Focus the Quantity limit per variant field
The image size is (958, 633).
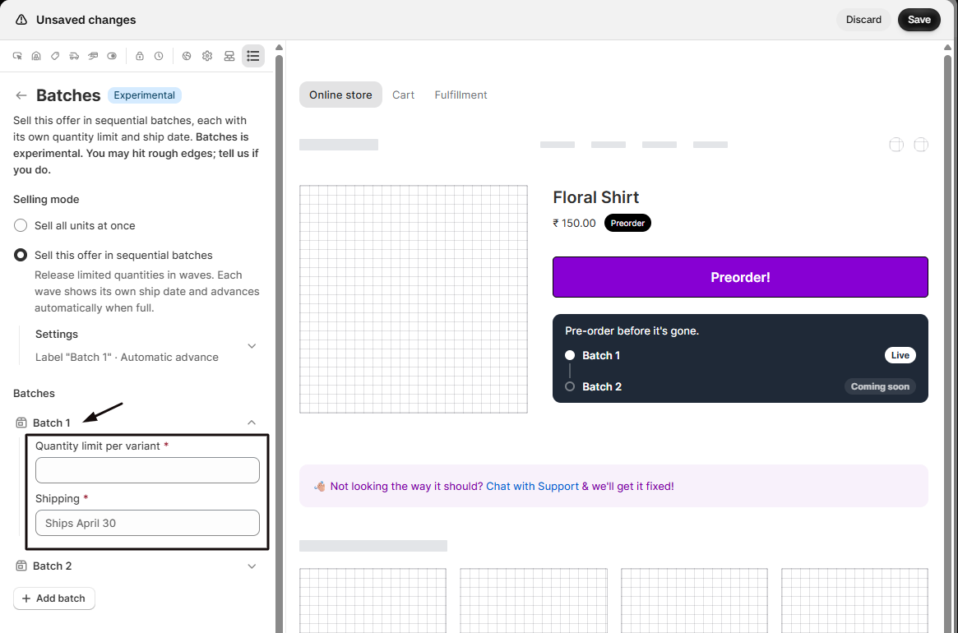(x=147, y=470)
